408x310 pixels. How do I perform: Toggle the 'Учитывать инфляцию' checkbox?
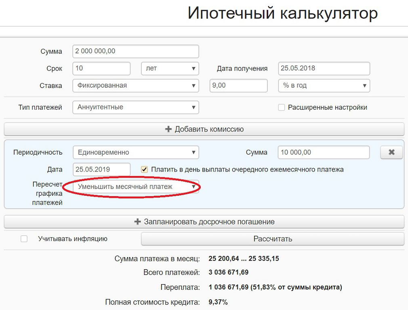(x=24, y=239)
